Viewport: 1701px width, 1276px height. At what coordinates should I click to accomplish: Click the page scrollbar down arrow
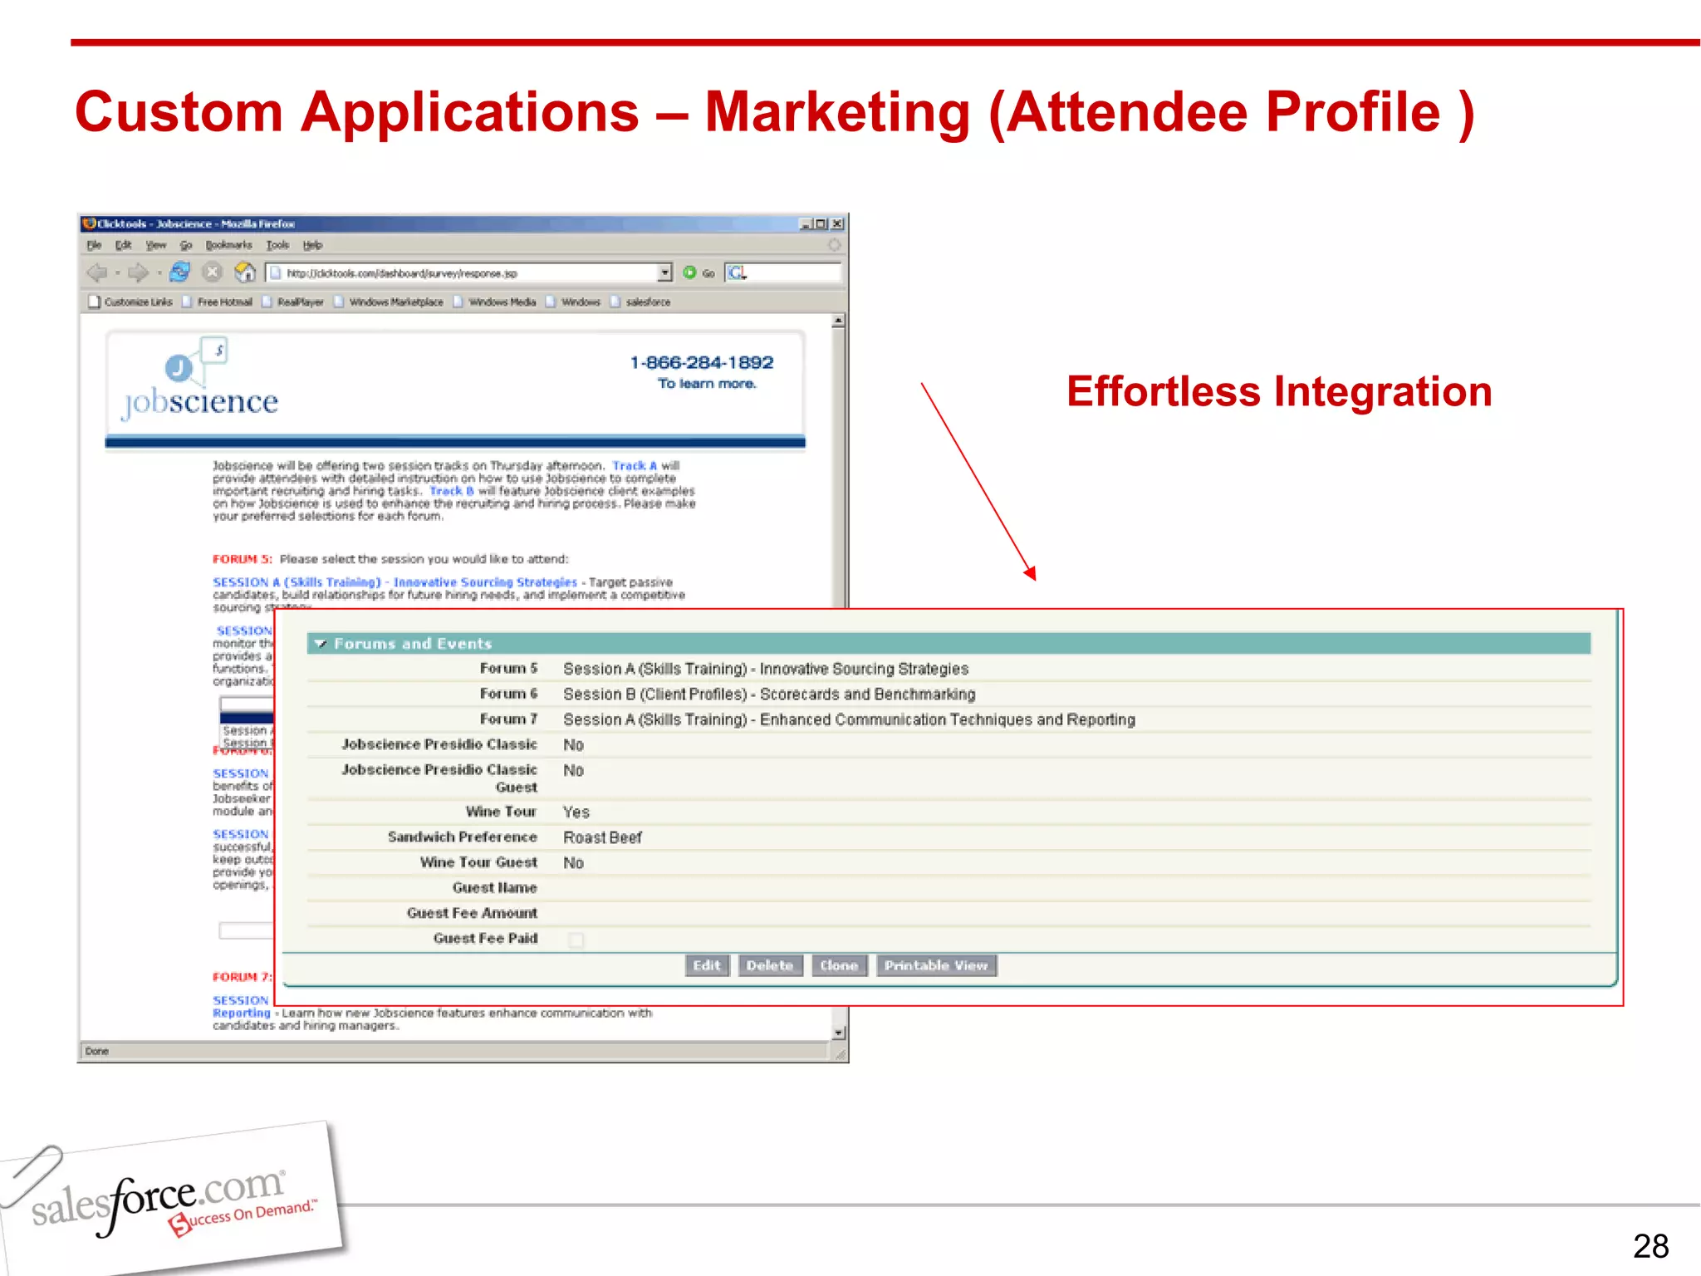[839, 1033]
